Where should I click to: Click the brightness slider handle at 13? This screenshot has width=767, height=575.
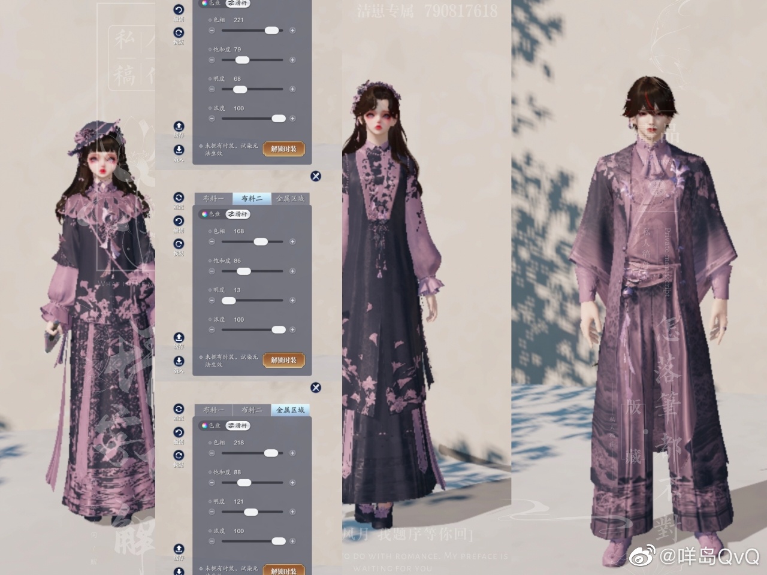pyautogui.click(x=228, y=301)
